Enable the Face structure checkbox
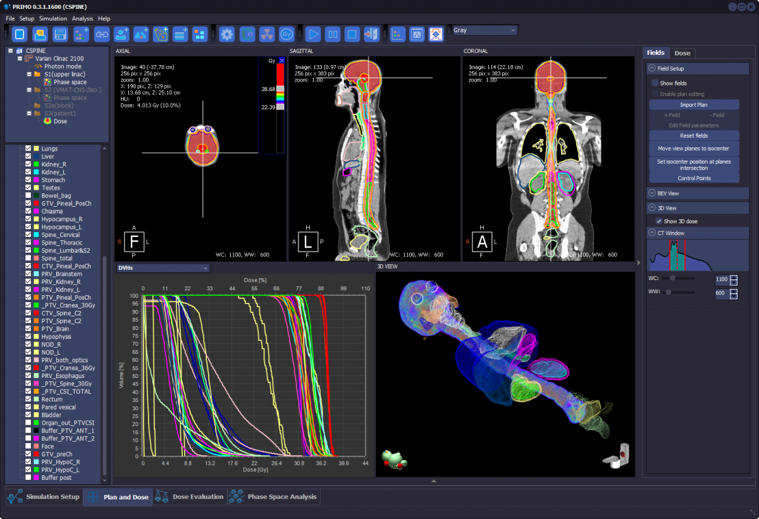The height and width of the screenshot is (519, 759). pyautogui.click(x=28, y=446)
